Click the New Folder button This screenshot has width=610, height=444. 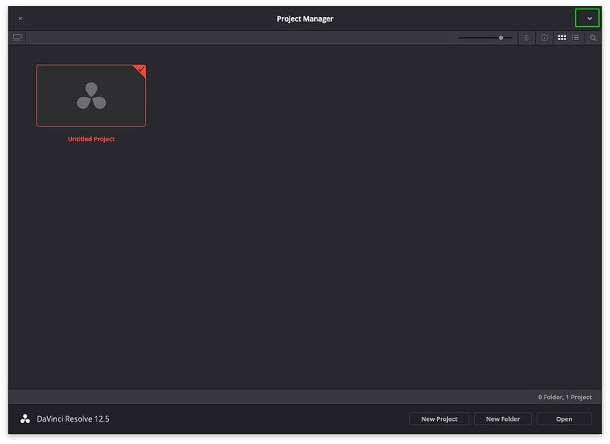coord(503,419)
